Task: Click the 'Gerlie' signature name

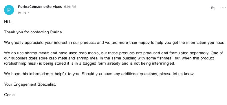Action: click(x=9, y=95)
